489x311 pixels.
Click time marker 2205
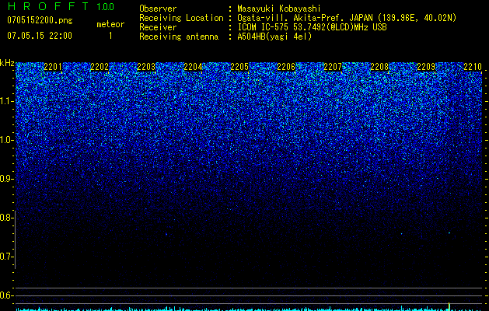pyautogui.click(x=239, y=67)
